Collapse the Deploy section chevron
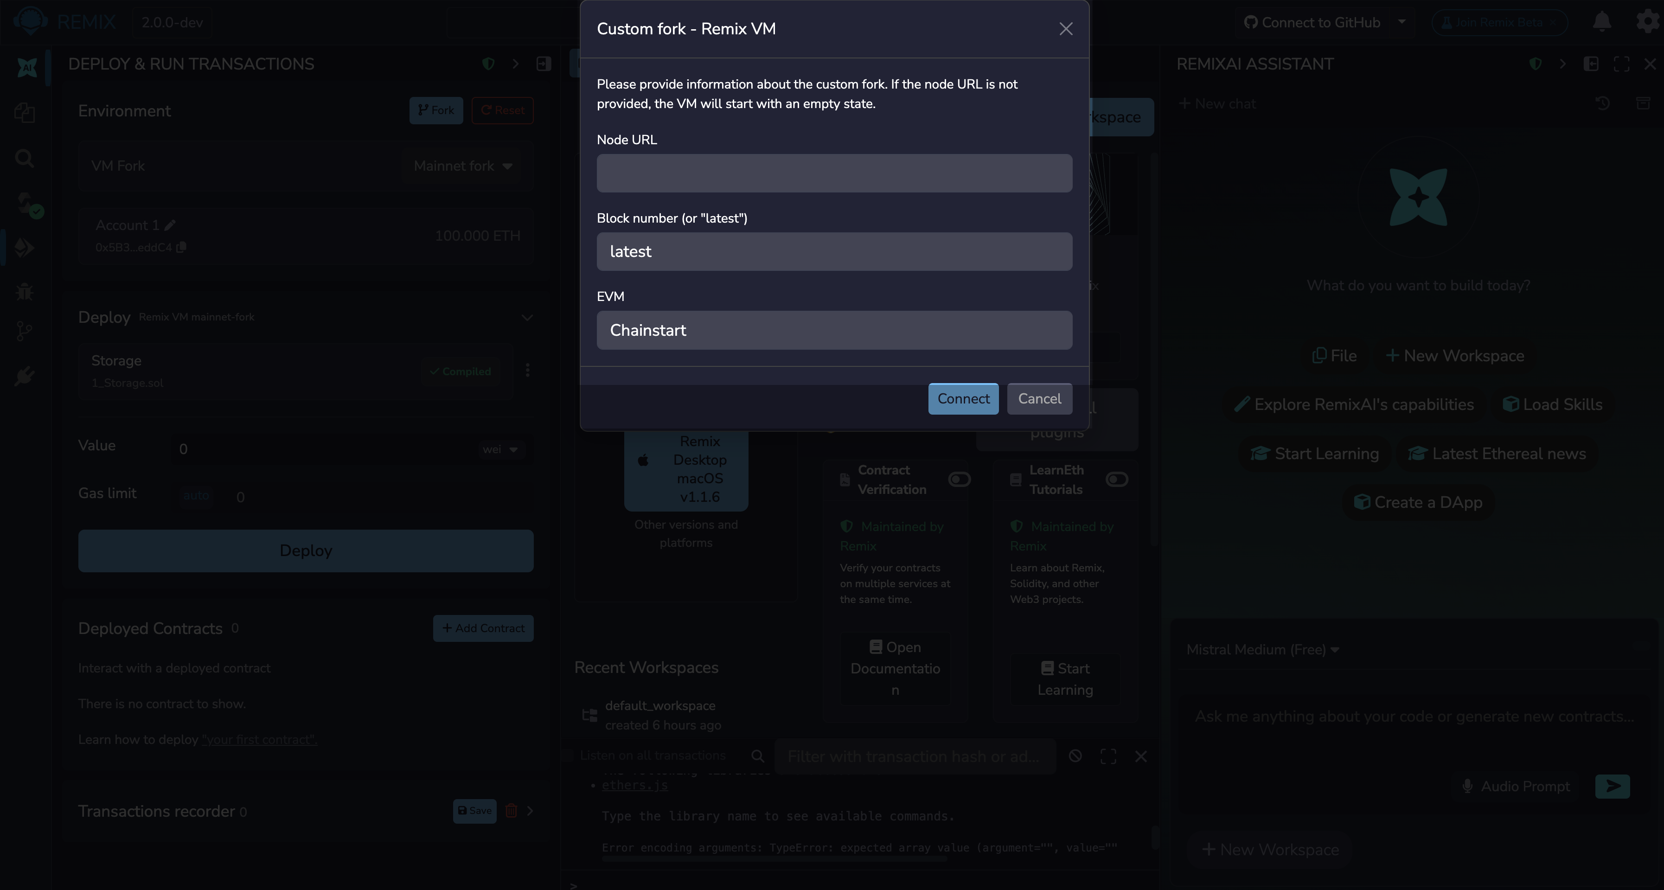Viewport: 1664px width, 890px height. click(527, 317)
